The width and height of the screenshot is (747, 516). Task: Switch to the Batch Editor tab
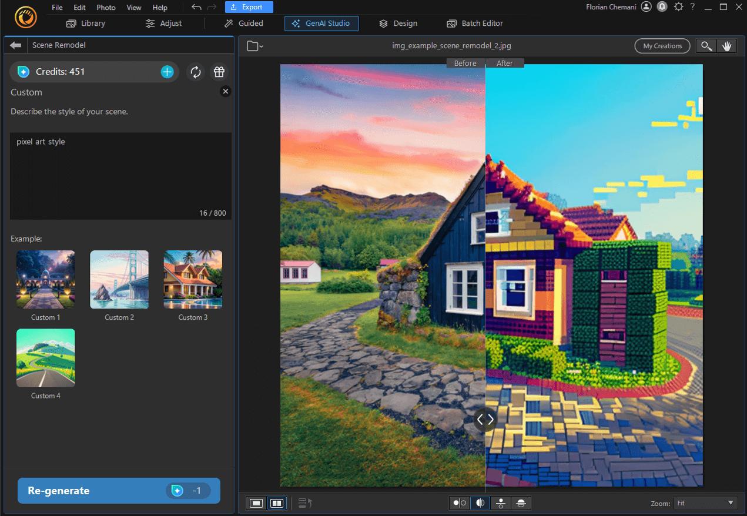pos(475,24)
